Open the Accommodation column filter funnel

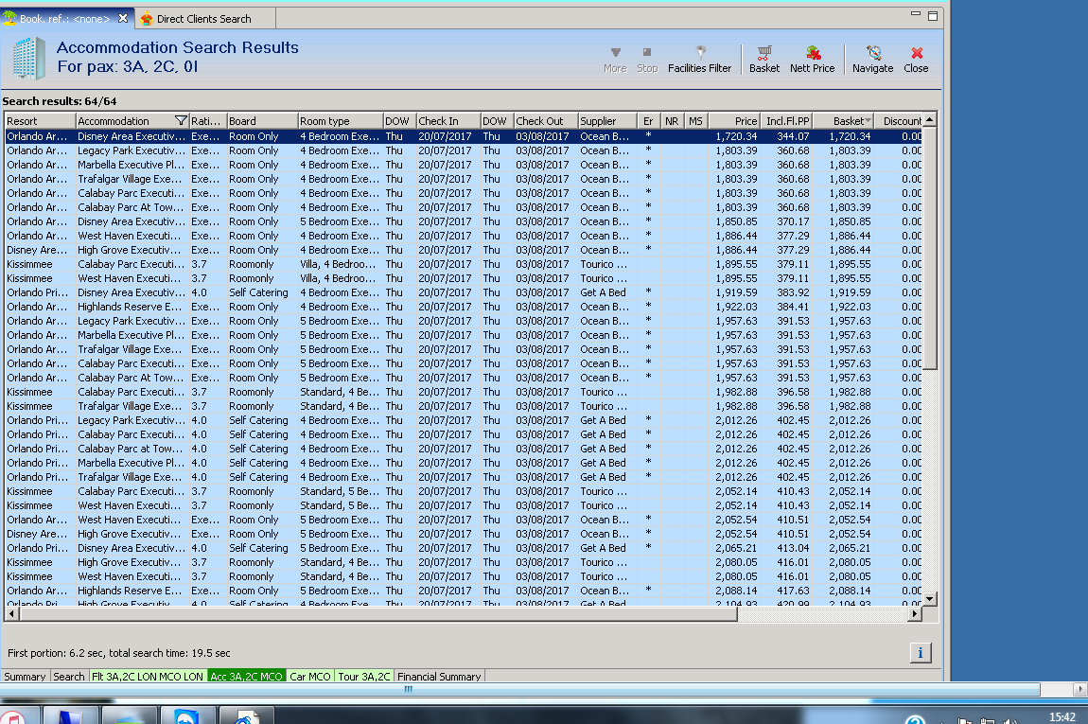181,121
